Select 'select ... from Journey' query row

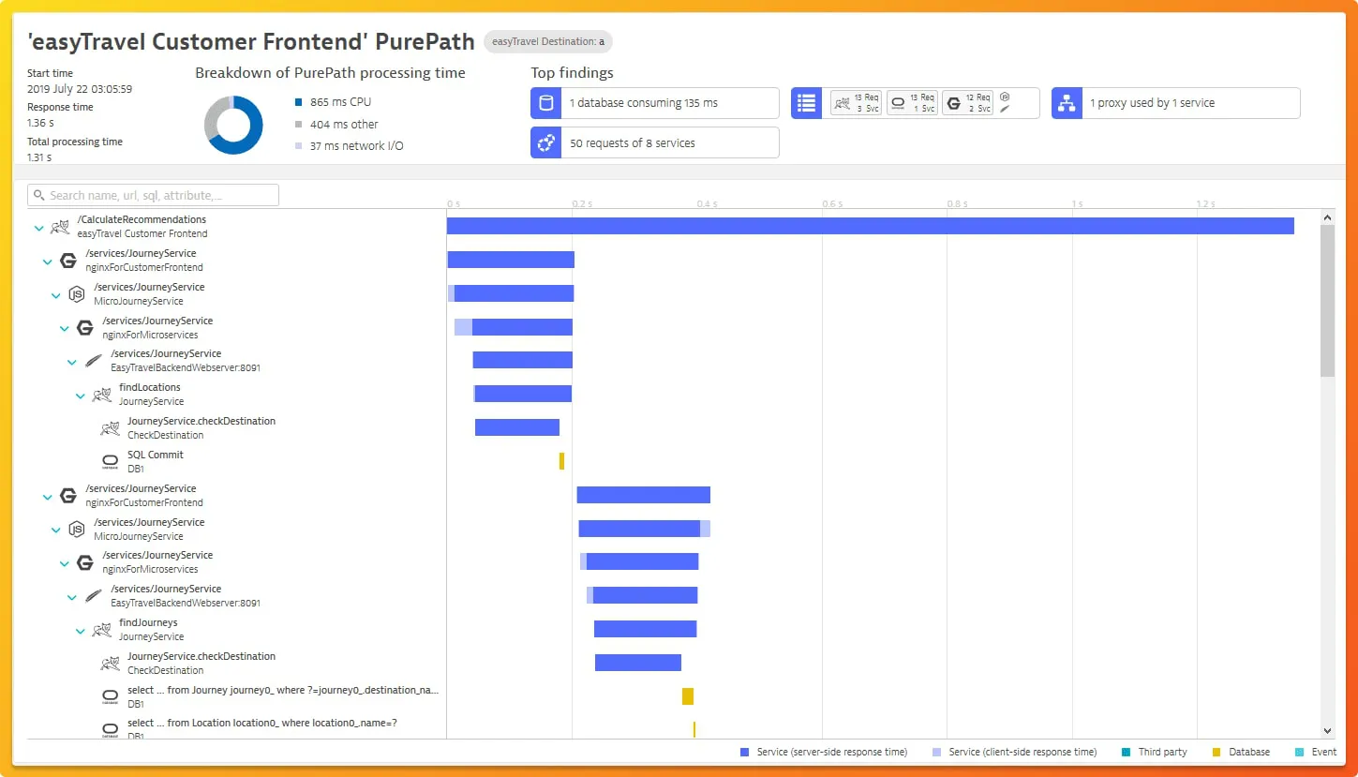coord(283,691)
